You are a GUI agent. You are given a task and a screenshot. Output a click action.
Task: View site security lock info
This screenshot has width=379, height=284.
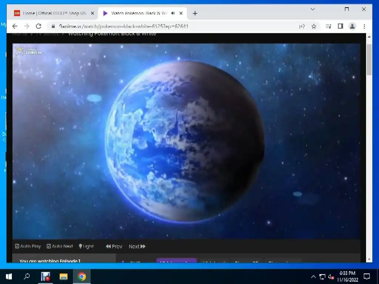pos(53,26)
